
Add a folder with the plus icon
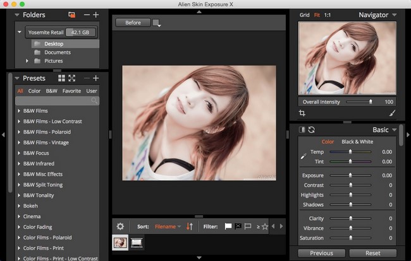click(96, 14)
